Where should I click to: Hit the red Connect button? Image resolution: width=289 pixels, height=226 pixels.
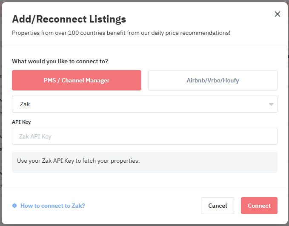point(259,206)
